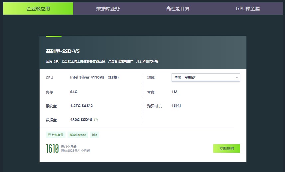Click the 系统盘 label
The height and width of the screenshot is (172, 285).
[51, 106]
